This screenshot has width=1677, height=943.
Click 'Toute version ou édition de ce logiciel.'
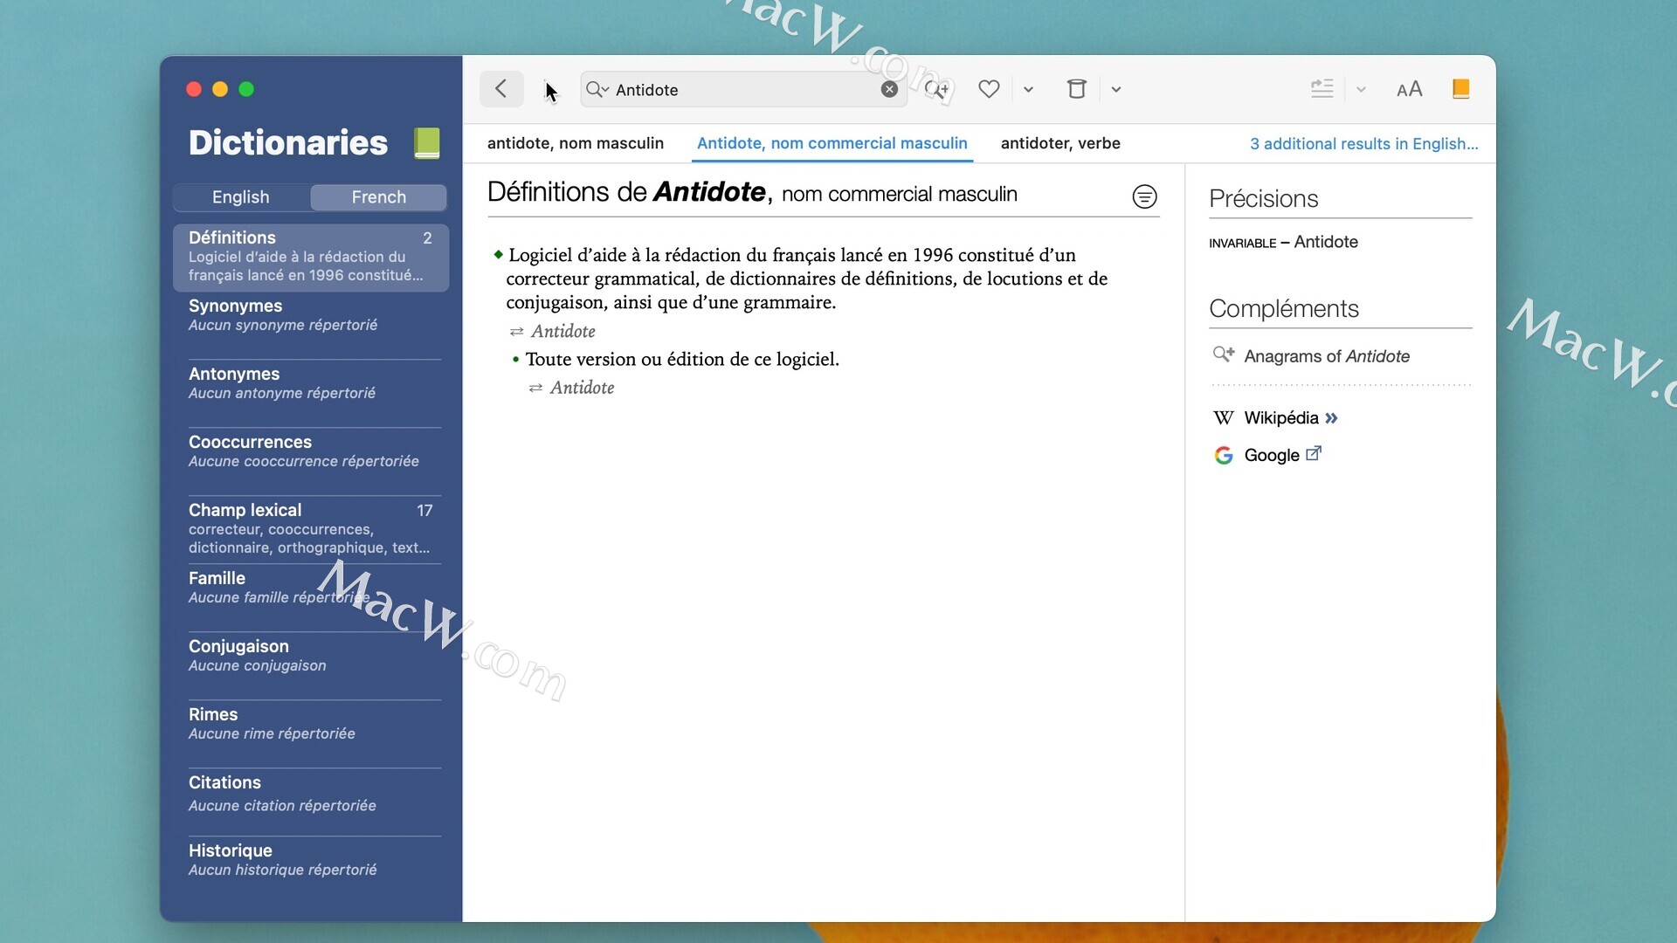(x=682, y=359)
